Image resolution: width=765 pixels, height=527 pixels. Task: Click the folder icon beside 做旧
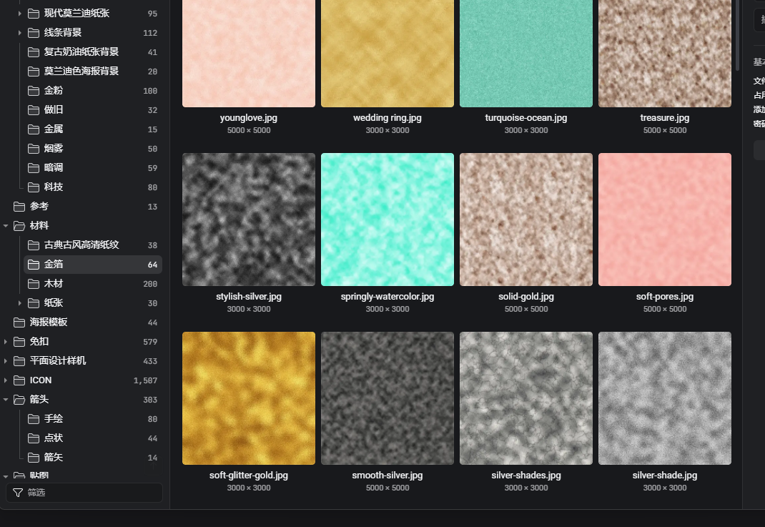coord(34,110)
